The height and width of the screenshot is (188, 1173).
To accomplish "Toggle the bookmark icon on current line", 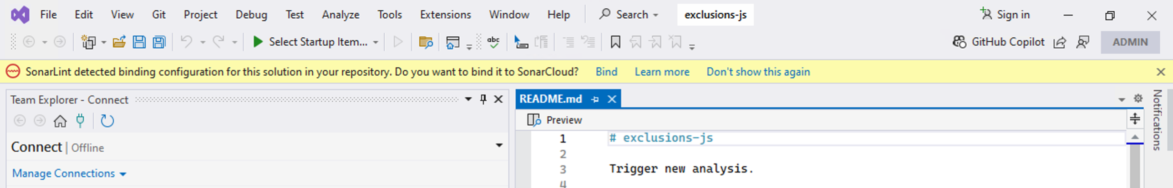I will pos(615,42).
